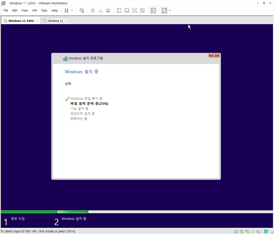Open the power options dropdown arrow
Viewport: 274px width, 234px height.
coord(72,11)
